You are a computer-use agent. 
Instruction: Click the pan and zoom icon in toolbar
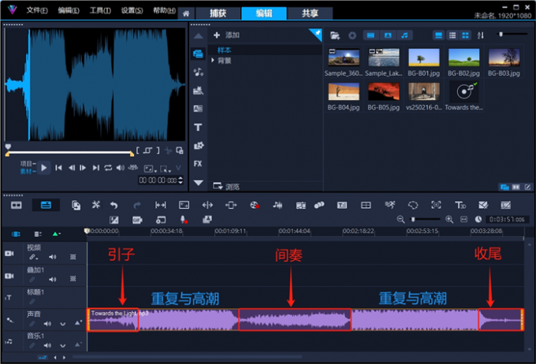coord(436,205)
